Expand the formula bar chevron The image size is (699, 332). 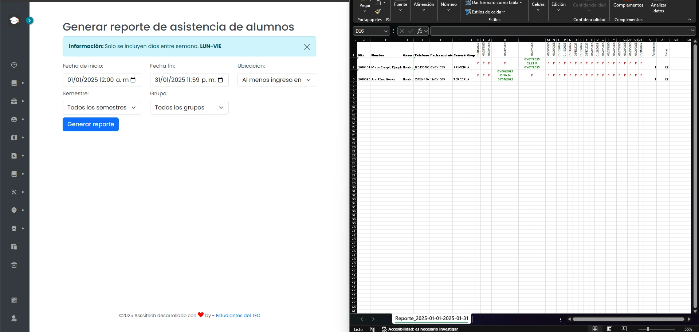pos(692,31)
